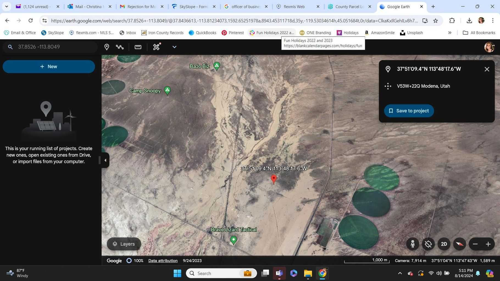
Task: Click the search magnifier icon
Action: pos(10,47)
